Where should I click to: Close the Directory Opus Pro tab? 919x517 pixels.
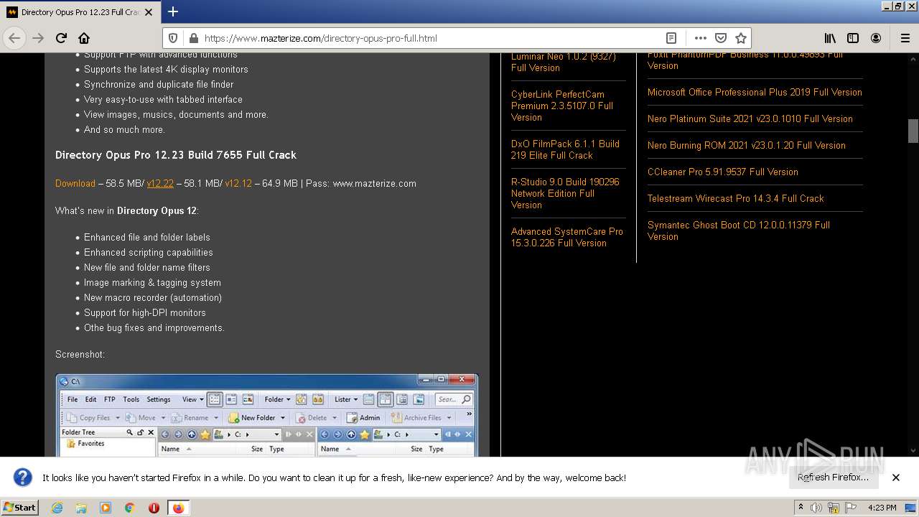(149, 12)
